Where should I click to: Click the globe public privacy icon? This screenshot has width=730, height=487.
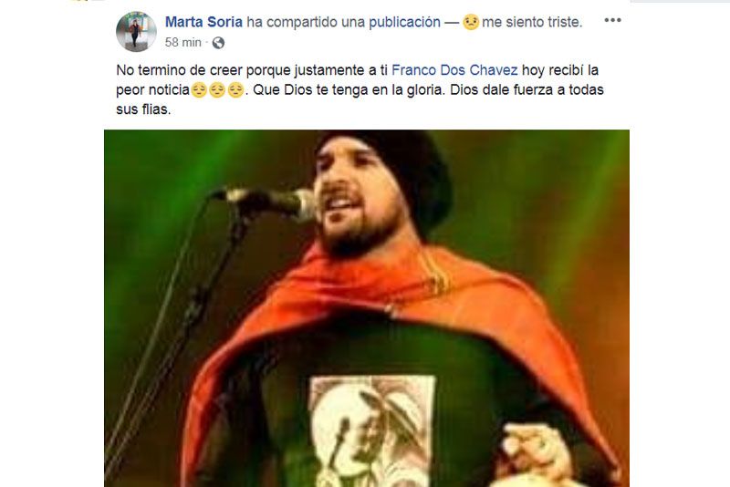(218, 43)
